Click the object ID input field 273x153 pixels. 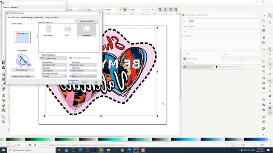coord(224,21)
